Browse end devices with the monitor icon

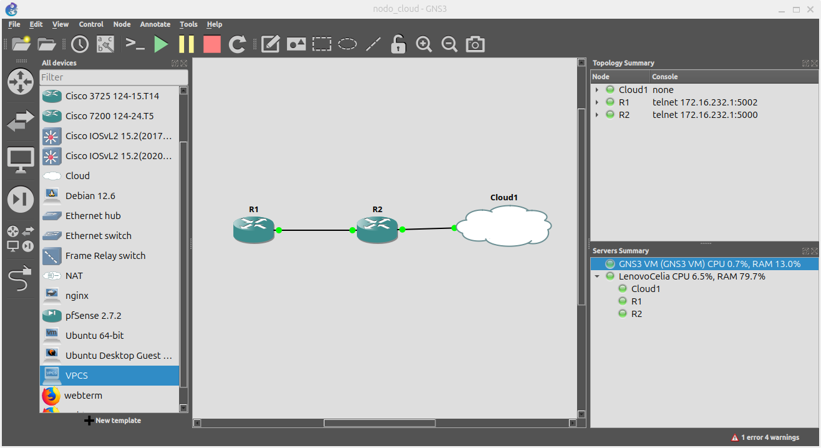click(21, 159)
